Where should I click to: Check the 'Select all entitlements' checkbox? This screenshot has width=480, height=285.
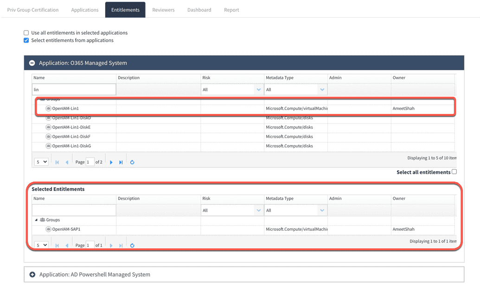click(454, 171)
